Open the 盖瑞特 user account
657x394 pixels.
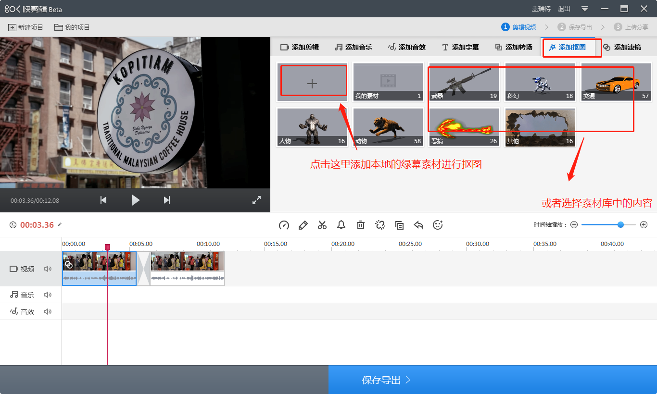click(x=541, y=9)
